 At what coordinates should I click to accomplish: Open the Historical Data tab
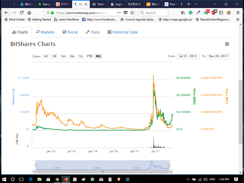click(x=122, y=32)
